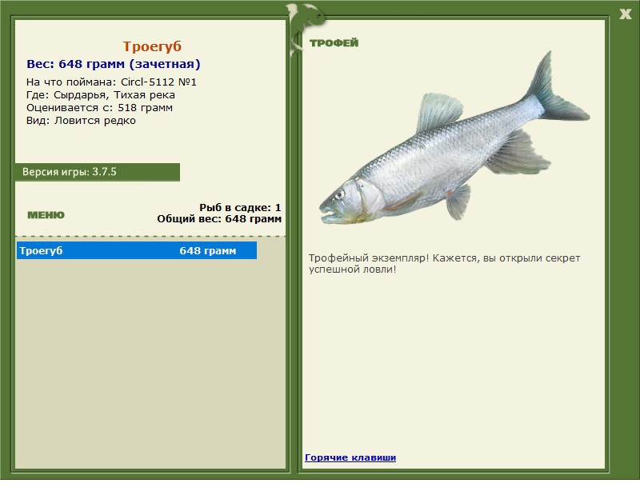Click the Версия игры: 3.7.5 bar
Viewport: 640px width, 491px height.
click(x=97, y=172)
